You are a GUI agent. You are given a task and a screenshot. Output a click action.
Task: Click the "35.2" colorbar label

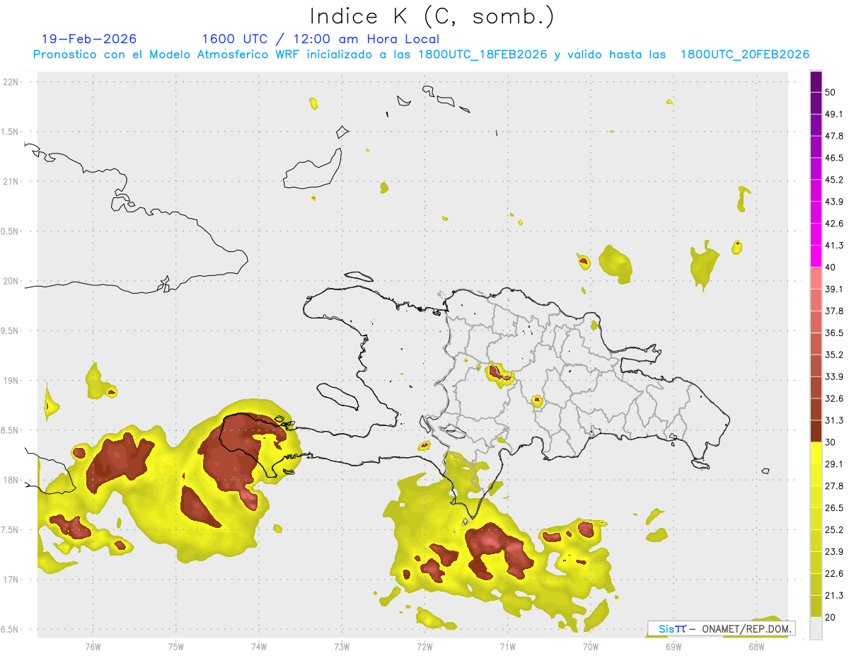coord(834,355)
